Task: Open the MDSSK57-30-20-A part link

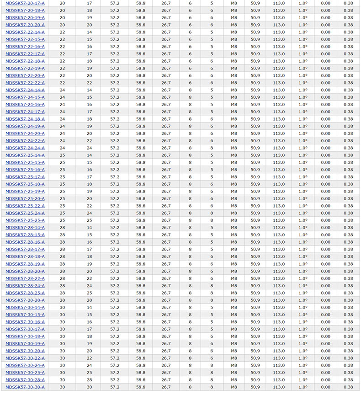Action: 25,351
